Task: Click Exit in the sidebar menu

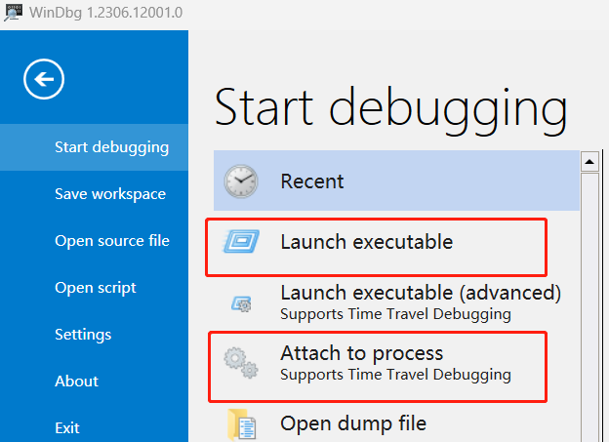Action: [67, 427]
